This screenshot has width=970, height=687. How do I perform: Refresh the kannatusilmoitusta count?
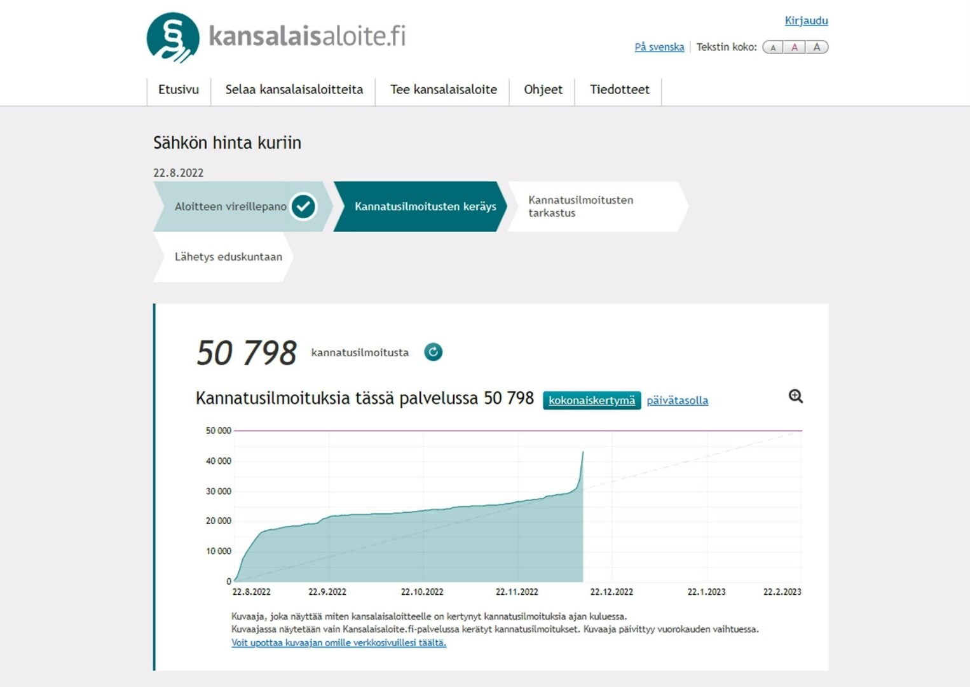click(x=433, y=352)
